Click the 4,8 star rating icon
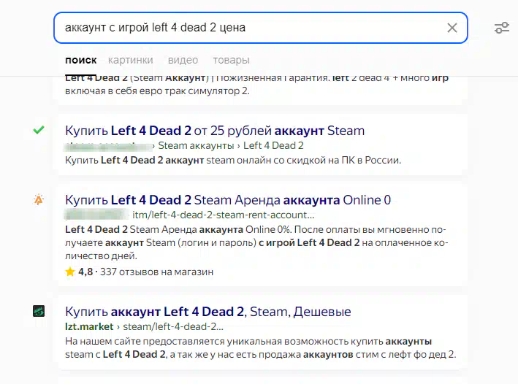 tap(70, 272)
